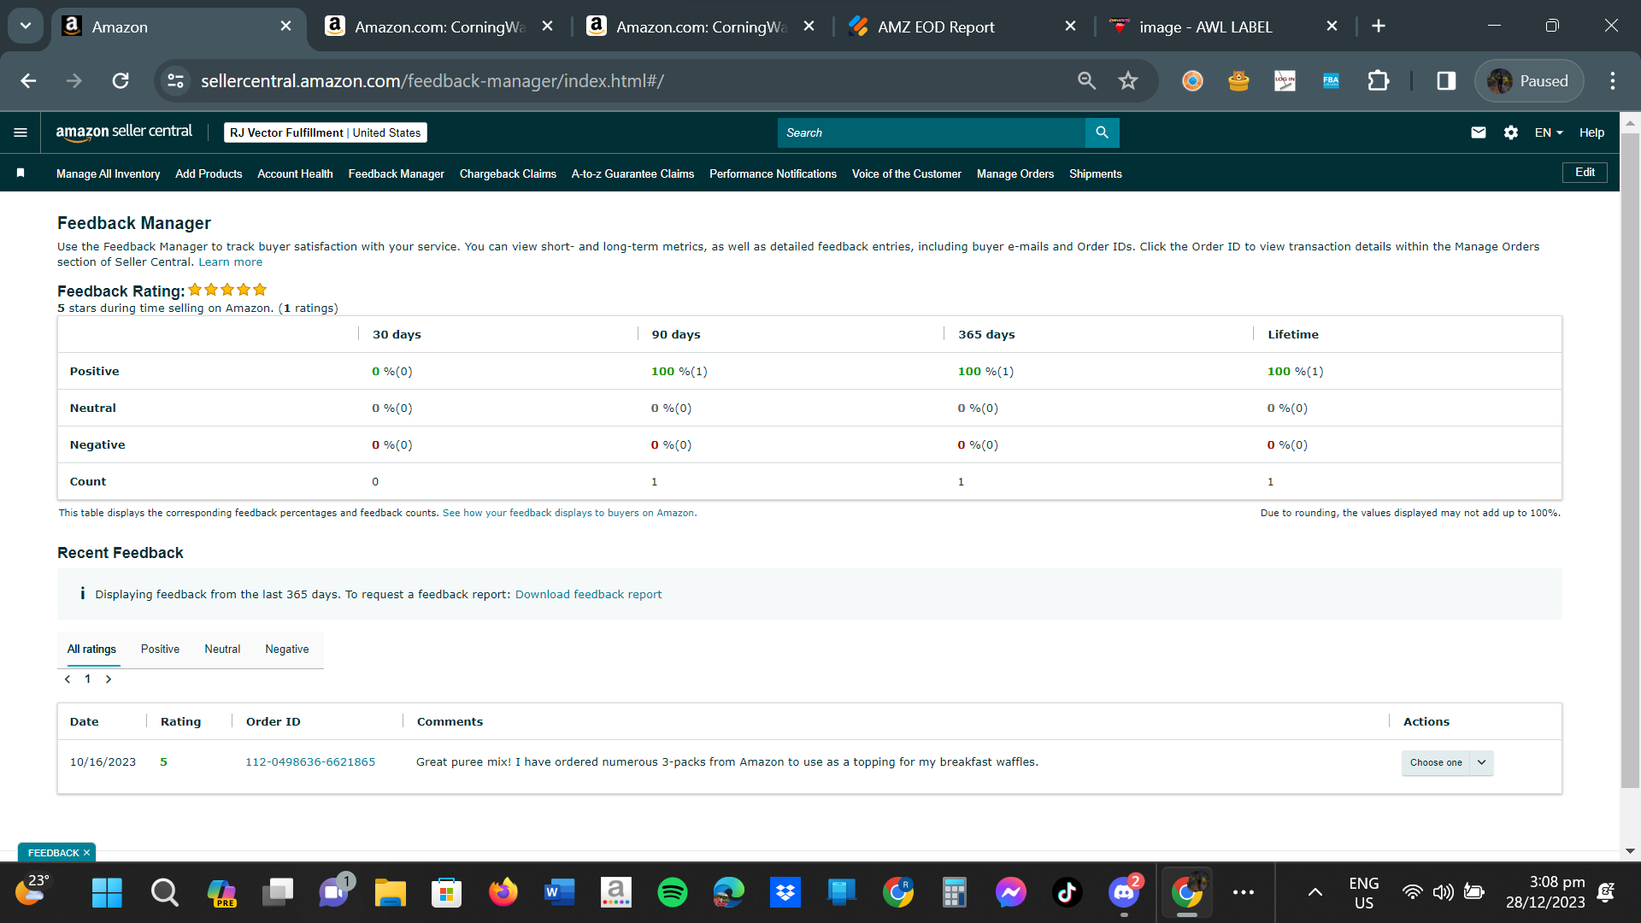The height and width of the screenshot is (923, 1641).
Task: Open Spotify from the taskbar
Action: click(x=673, y=892)
